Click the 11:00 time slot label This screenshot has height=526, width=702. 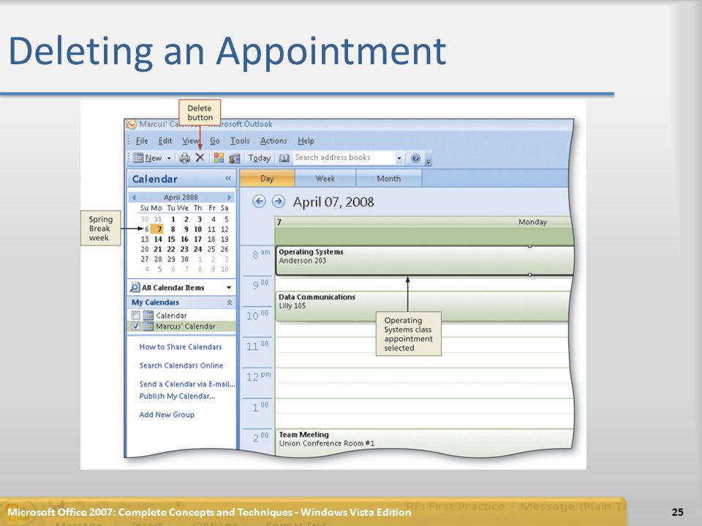tap(257, 346)
